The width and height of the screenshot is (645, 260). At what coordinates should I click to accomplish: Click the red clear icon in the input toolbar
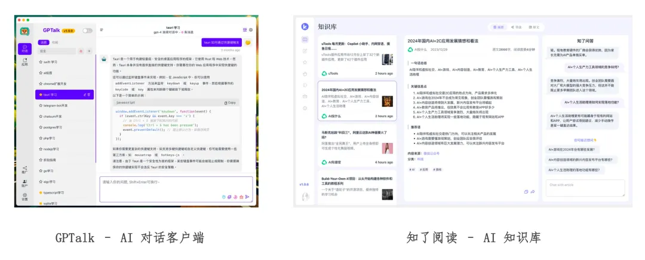tap(241, 197)
